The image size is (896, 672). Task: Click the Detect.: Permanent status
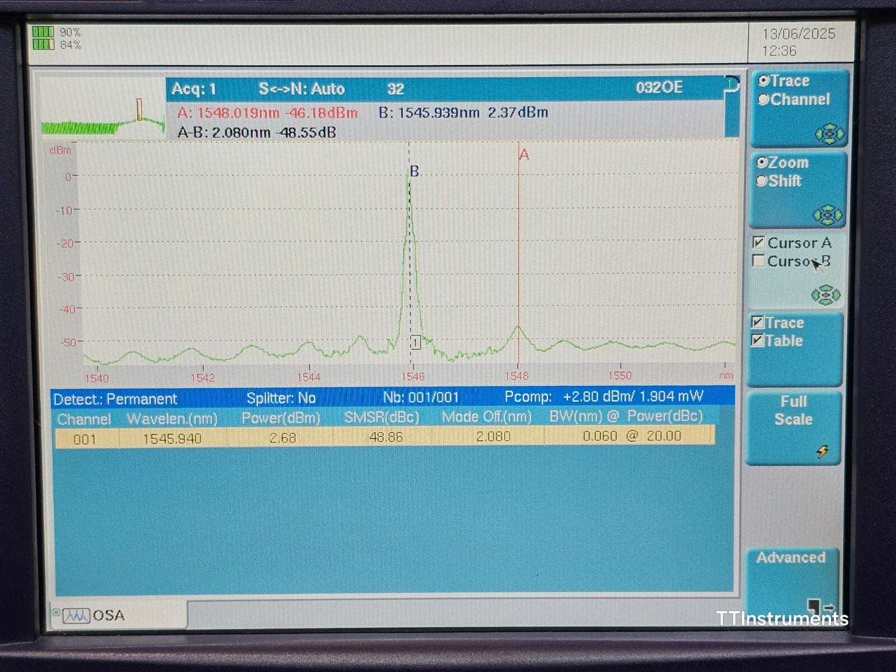coord(115,399)
